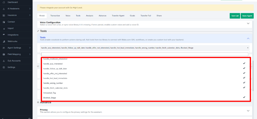Screen dimensions: 257x119
Task: Click the Dashboard home icon in sidebar
Action: pos(4,2)
